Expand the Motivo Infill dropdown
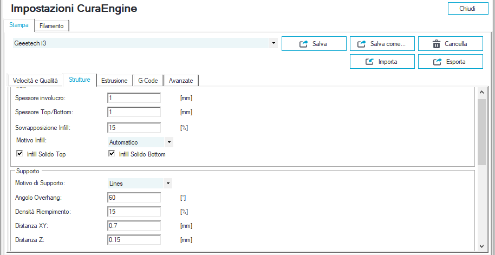The width and height of the screenshot is (495, 255). 169,142
